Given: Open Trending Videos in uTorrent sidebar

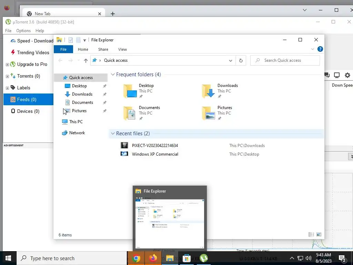Looking at the screenshot, I should click(x=30, y=52).
